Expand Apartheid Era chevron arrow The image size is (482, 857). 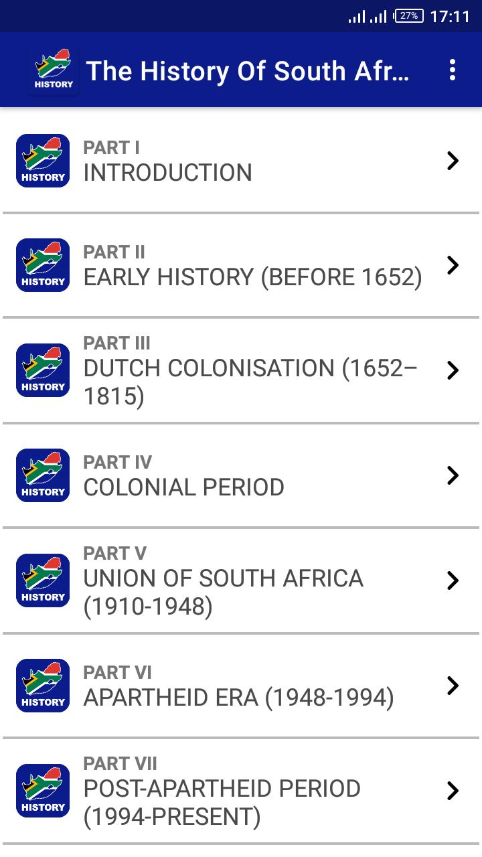(453, 686)
